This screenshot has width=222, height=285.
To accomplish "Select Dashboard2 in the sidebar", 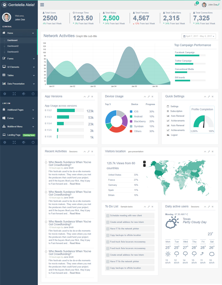I will coord(13,46).
